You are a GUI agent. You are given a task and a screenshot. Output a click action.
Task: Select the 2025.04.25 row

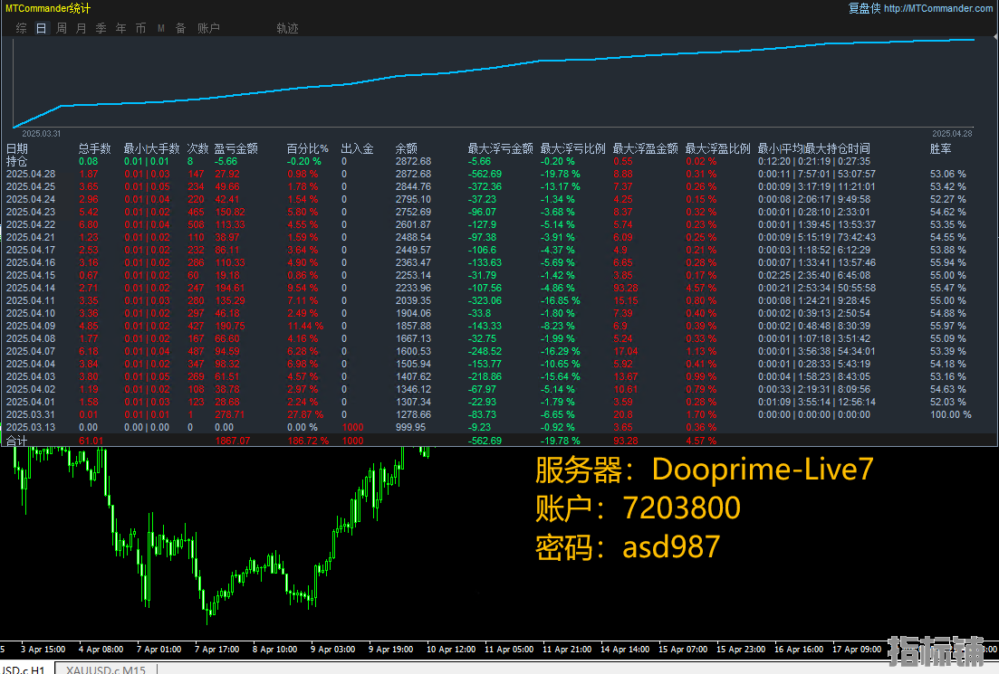499,186
